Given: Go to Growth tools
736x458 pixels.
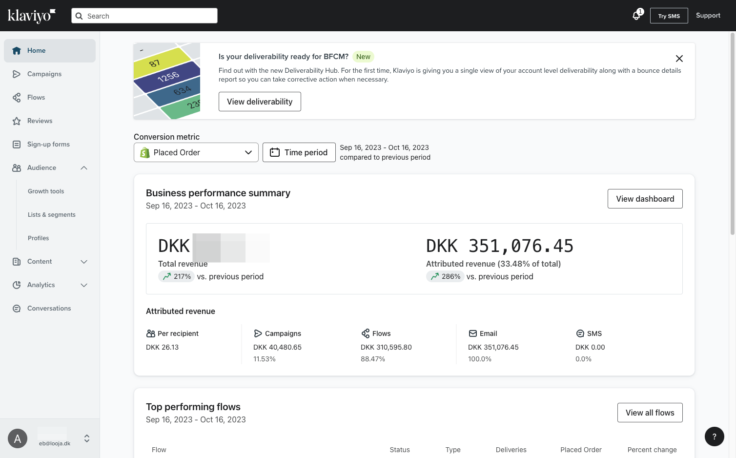Looking at the screenshot, I should (46, 191).
